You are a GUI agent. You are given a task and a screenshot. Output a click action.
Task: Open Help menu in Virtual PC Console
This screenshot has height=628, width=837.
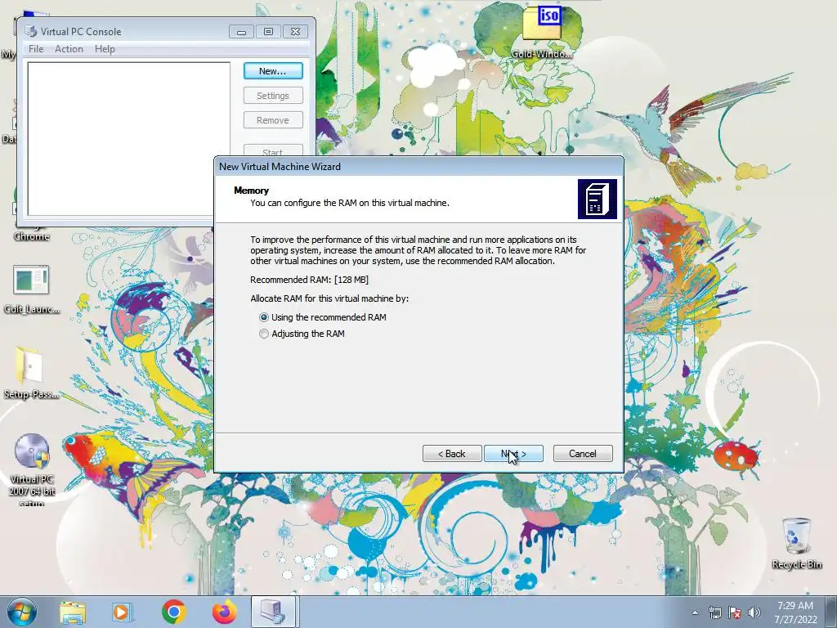(105, 48)
